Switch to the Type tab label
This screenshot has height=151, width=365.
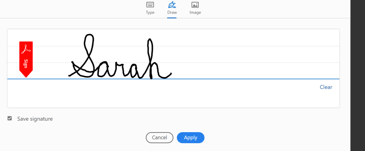[150, 12]
